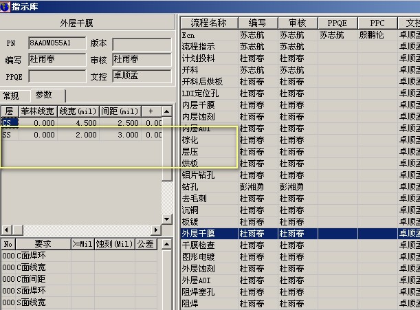Screen dimensions: 420x310
Task: Click the 线宽(mil) column header
Action: point(78,111)
